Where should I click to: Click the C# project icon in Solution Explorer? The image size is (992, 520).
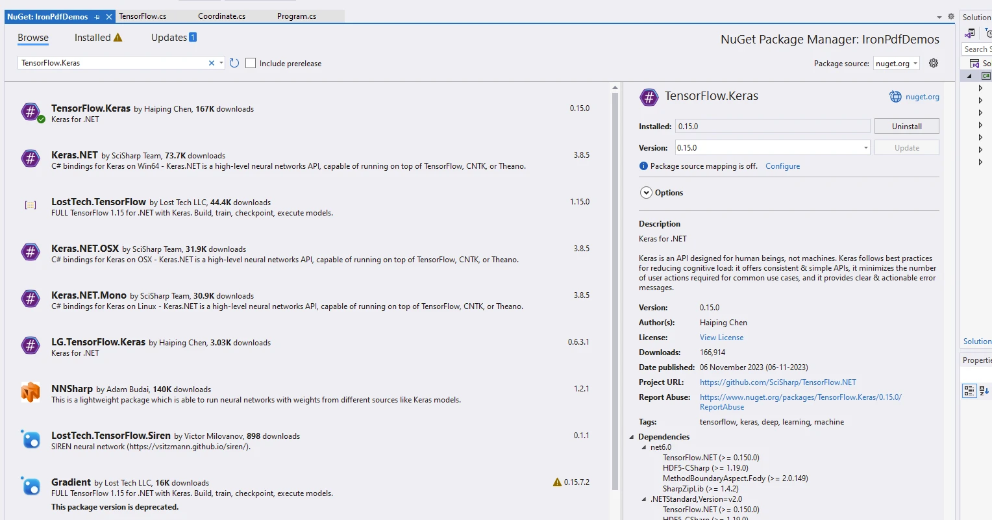coord(986,76)
